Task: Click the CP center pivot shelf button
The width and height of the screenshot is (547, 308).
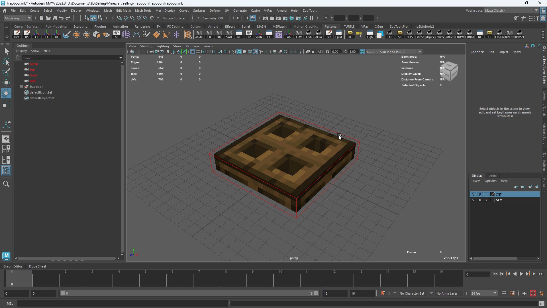Action: (x=37, y=34)
